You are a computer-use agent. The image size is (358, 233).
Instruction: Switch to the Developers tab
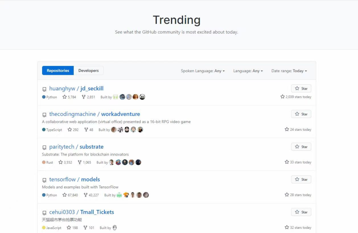pos(89,70)
